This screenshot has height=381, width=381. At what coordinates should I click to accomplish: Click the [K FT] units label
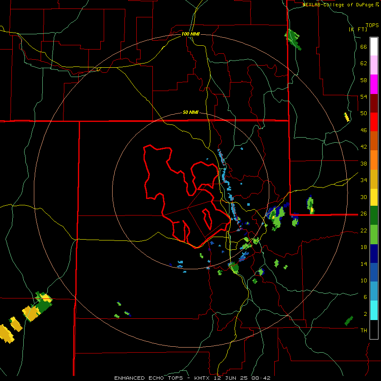coord(358,30)
